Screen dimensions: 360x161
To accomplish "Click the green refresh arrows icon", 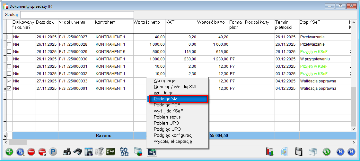I will tap(327, 152).
